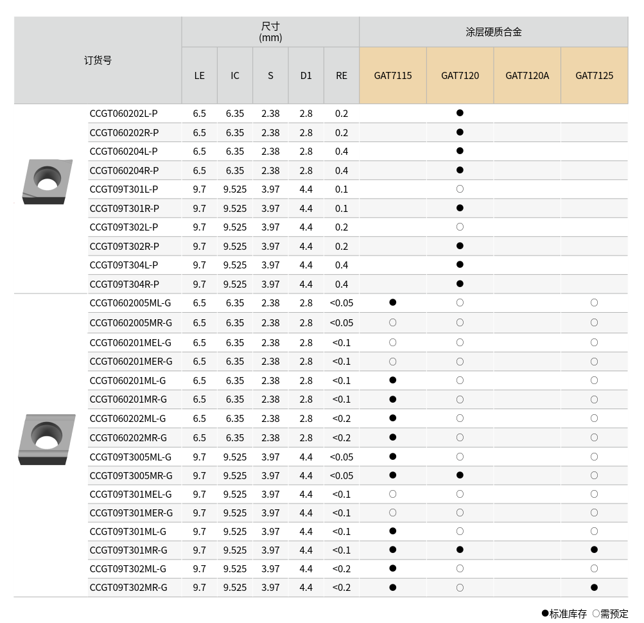Select the 订货号 header cell
The width and height of the screenshot is (644, 623).
[98, 60]
